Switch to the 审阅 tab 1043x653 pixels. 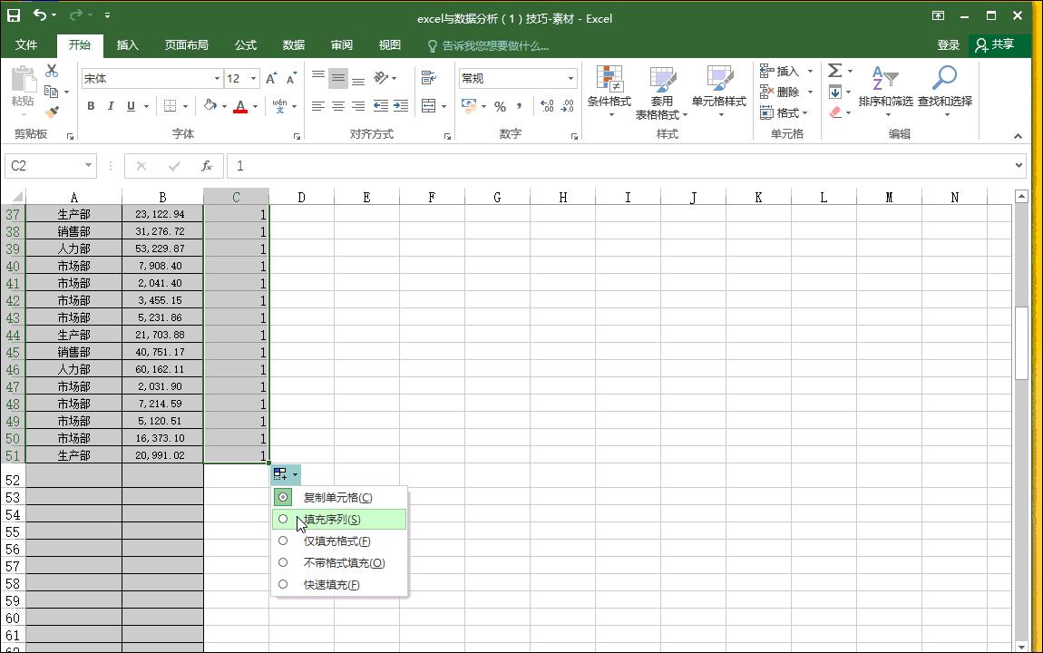[x=341, y=45]
